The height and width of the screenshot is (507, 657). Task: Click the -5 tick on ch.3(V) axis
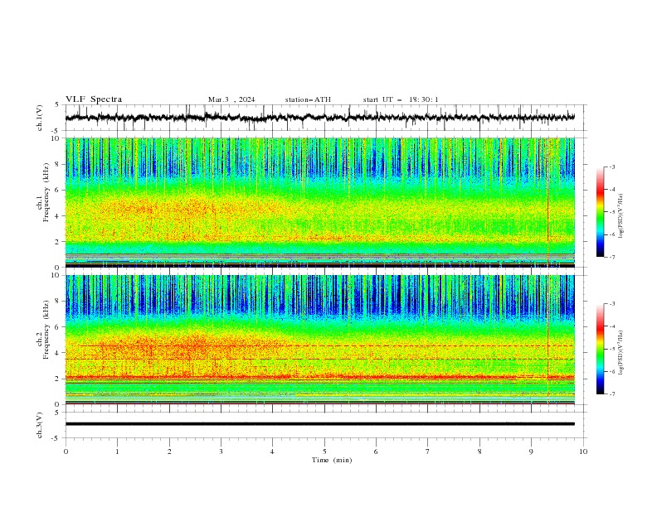pos(56,438)
